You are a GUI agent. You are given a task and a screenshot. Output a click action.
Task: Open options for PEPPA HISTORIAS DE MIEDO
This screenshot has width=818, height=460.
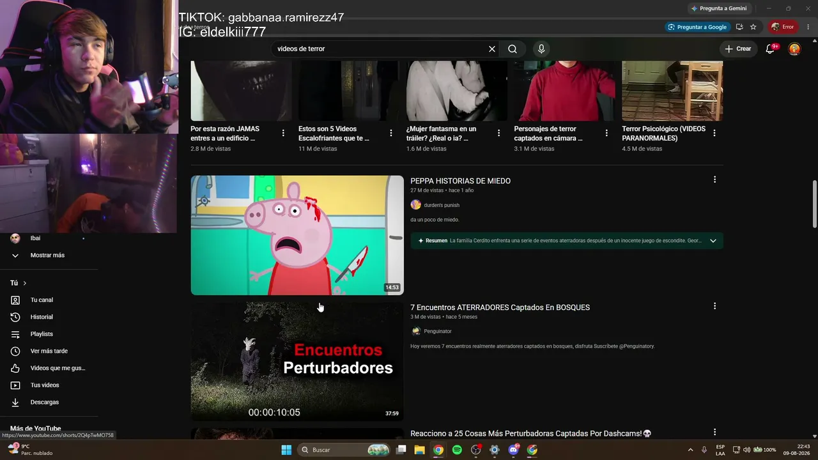click(x=714, y=180)
